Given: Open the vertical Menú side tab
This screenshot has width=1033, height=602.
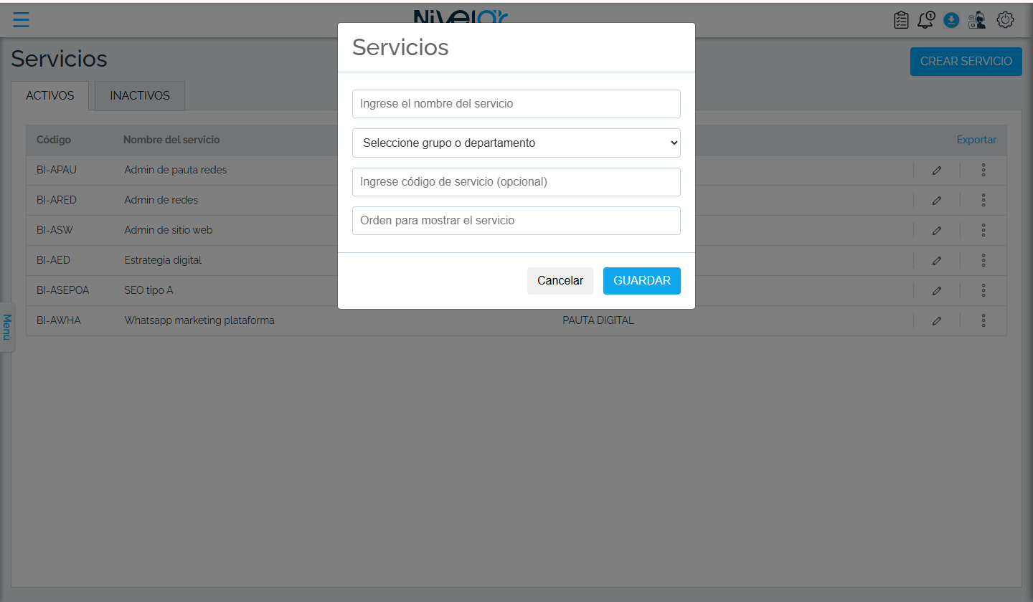Looking at the screenshot, I should 6,327.
